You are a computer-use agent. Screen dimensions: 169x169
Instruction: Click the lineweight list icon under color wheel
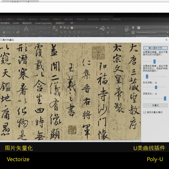coord(133,32)
